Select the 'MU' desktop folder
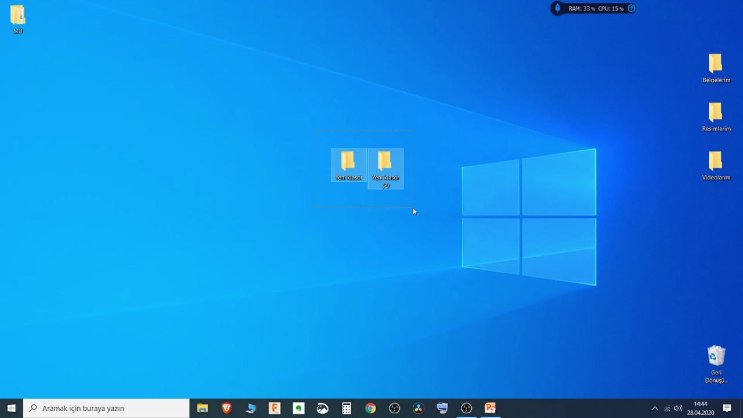The height and width of the screenshot is (418, 743). pos(18,19)
